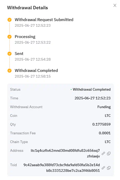Click the Withdrawal Completed step checkmark icon

click(9, 71)
